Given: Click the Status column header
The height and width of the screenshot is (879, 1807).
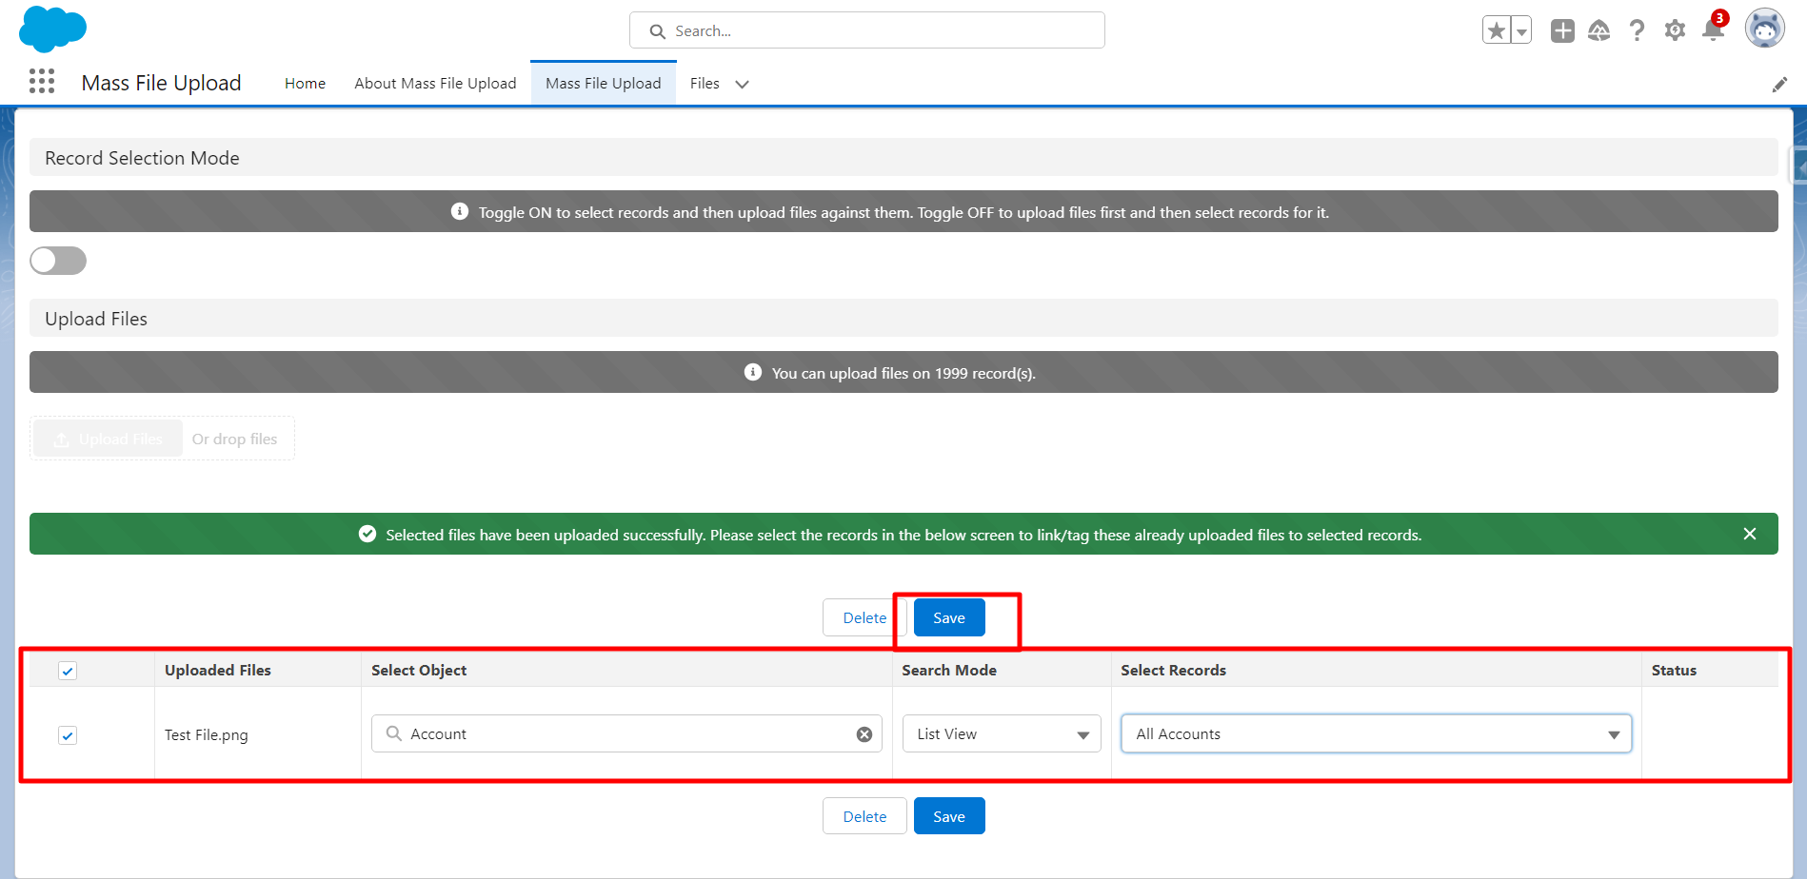Looking at the screenshot, I should click(1674, 670).
